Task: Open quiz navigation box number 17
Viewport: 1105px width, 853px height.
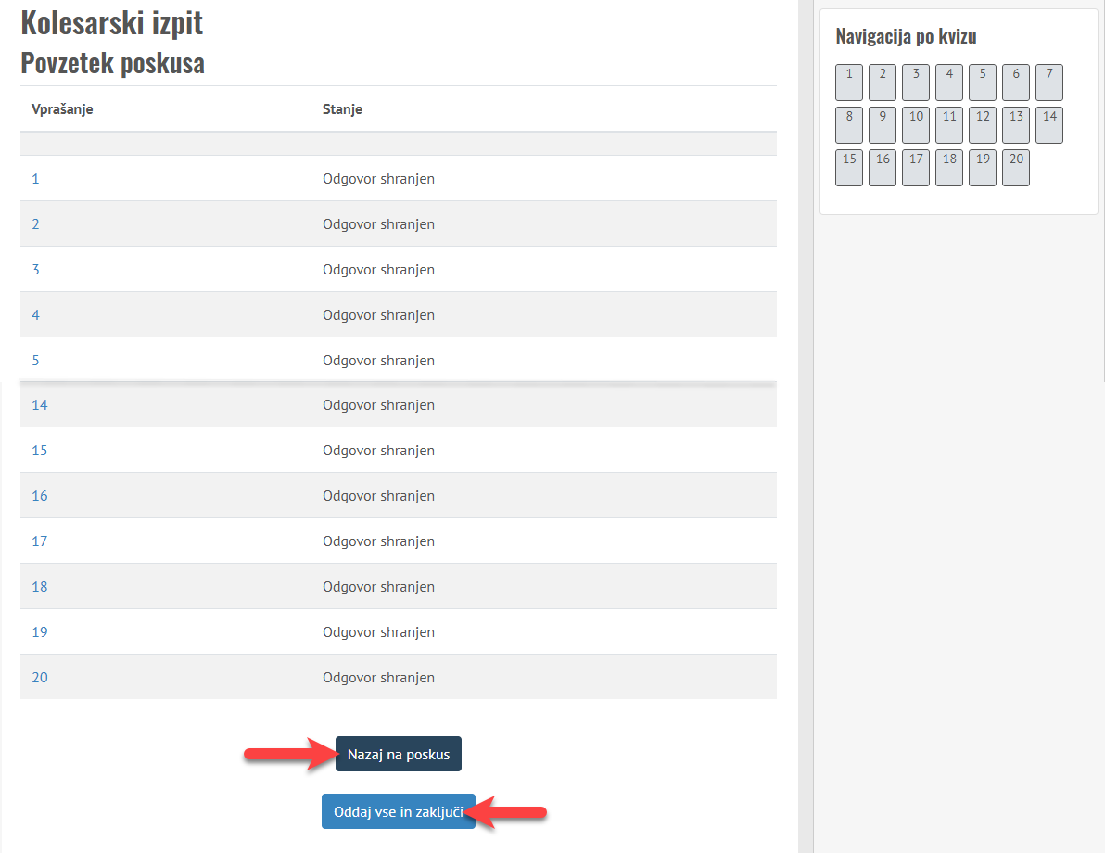Action: [916, 168]
